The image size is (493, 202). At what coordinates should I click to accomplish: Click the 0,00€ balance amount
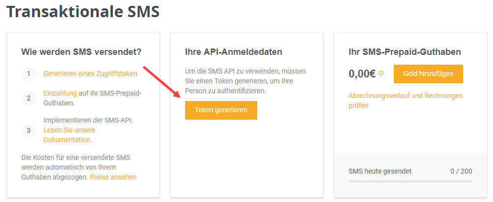(362, 74)
